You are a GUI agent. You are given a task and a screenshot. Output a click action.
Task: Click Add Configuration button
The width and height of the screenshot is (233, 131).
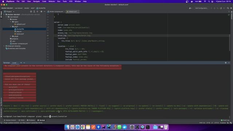pyautogui.click(x=201, y=8)
